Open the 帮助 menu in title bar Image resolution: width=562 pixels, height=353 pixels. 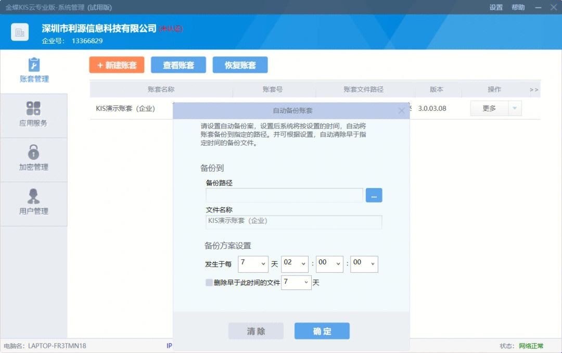(518, 7)
